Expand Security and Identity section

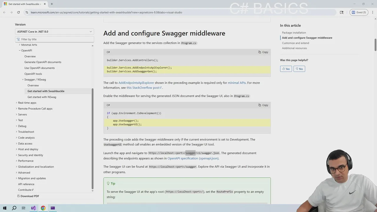[16, 155]
